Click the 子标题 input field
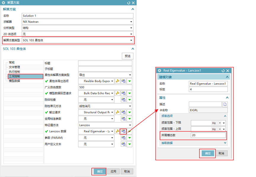Viewport: 256px width, 177px height. point(105,69)
